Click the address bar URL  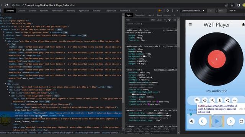49,5
